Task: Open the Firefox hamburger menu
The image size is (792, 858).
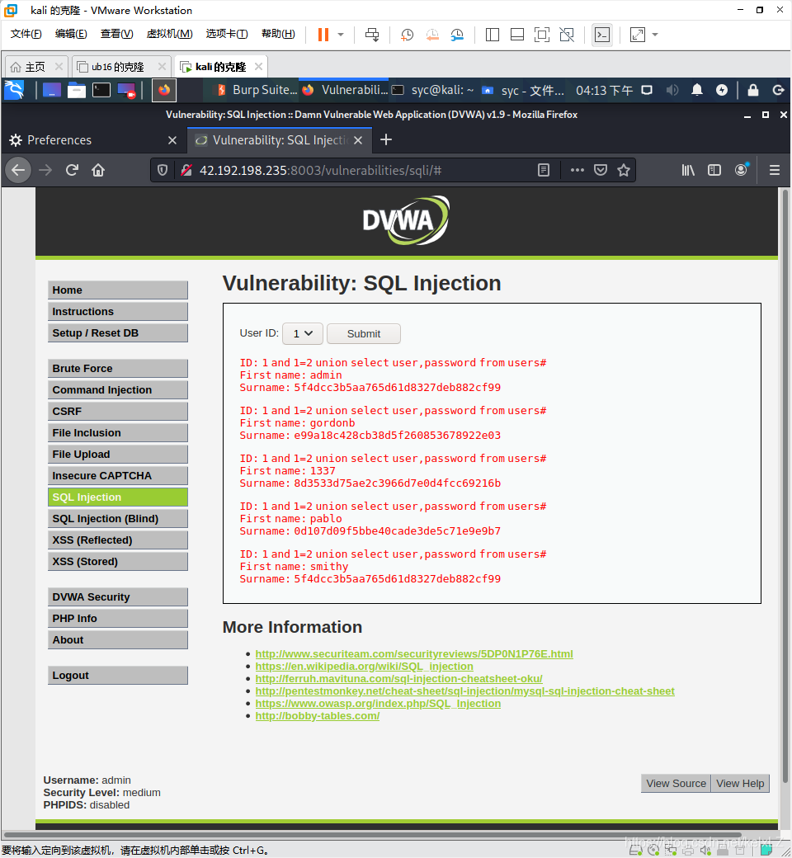Action: pos(775,170)
